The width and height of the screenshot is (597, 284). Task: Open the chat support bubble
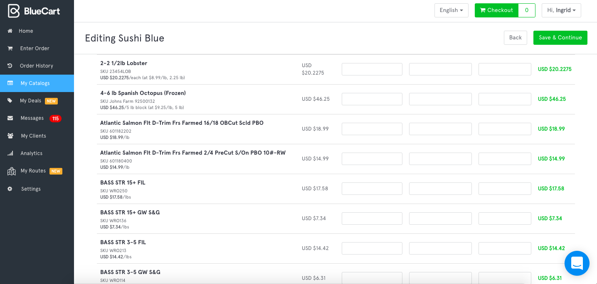point(577,263)
